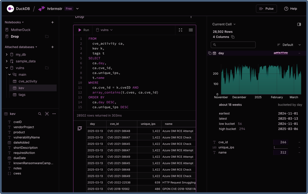Expand the my_db database tree node

click(7, 55)
